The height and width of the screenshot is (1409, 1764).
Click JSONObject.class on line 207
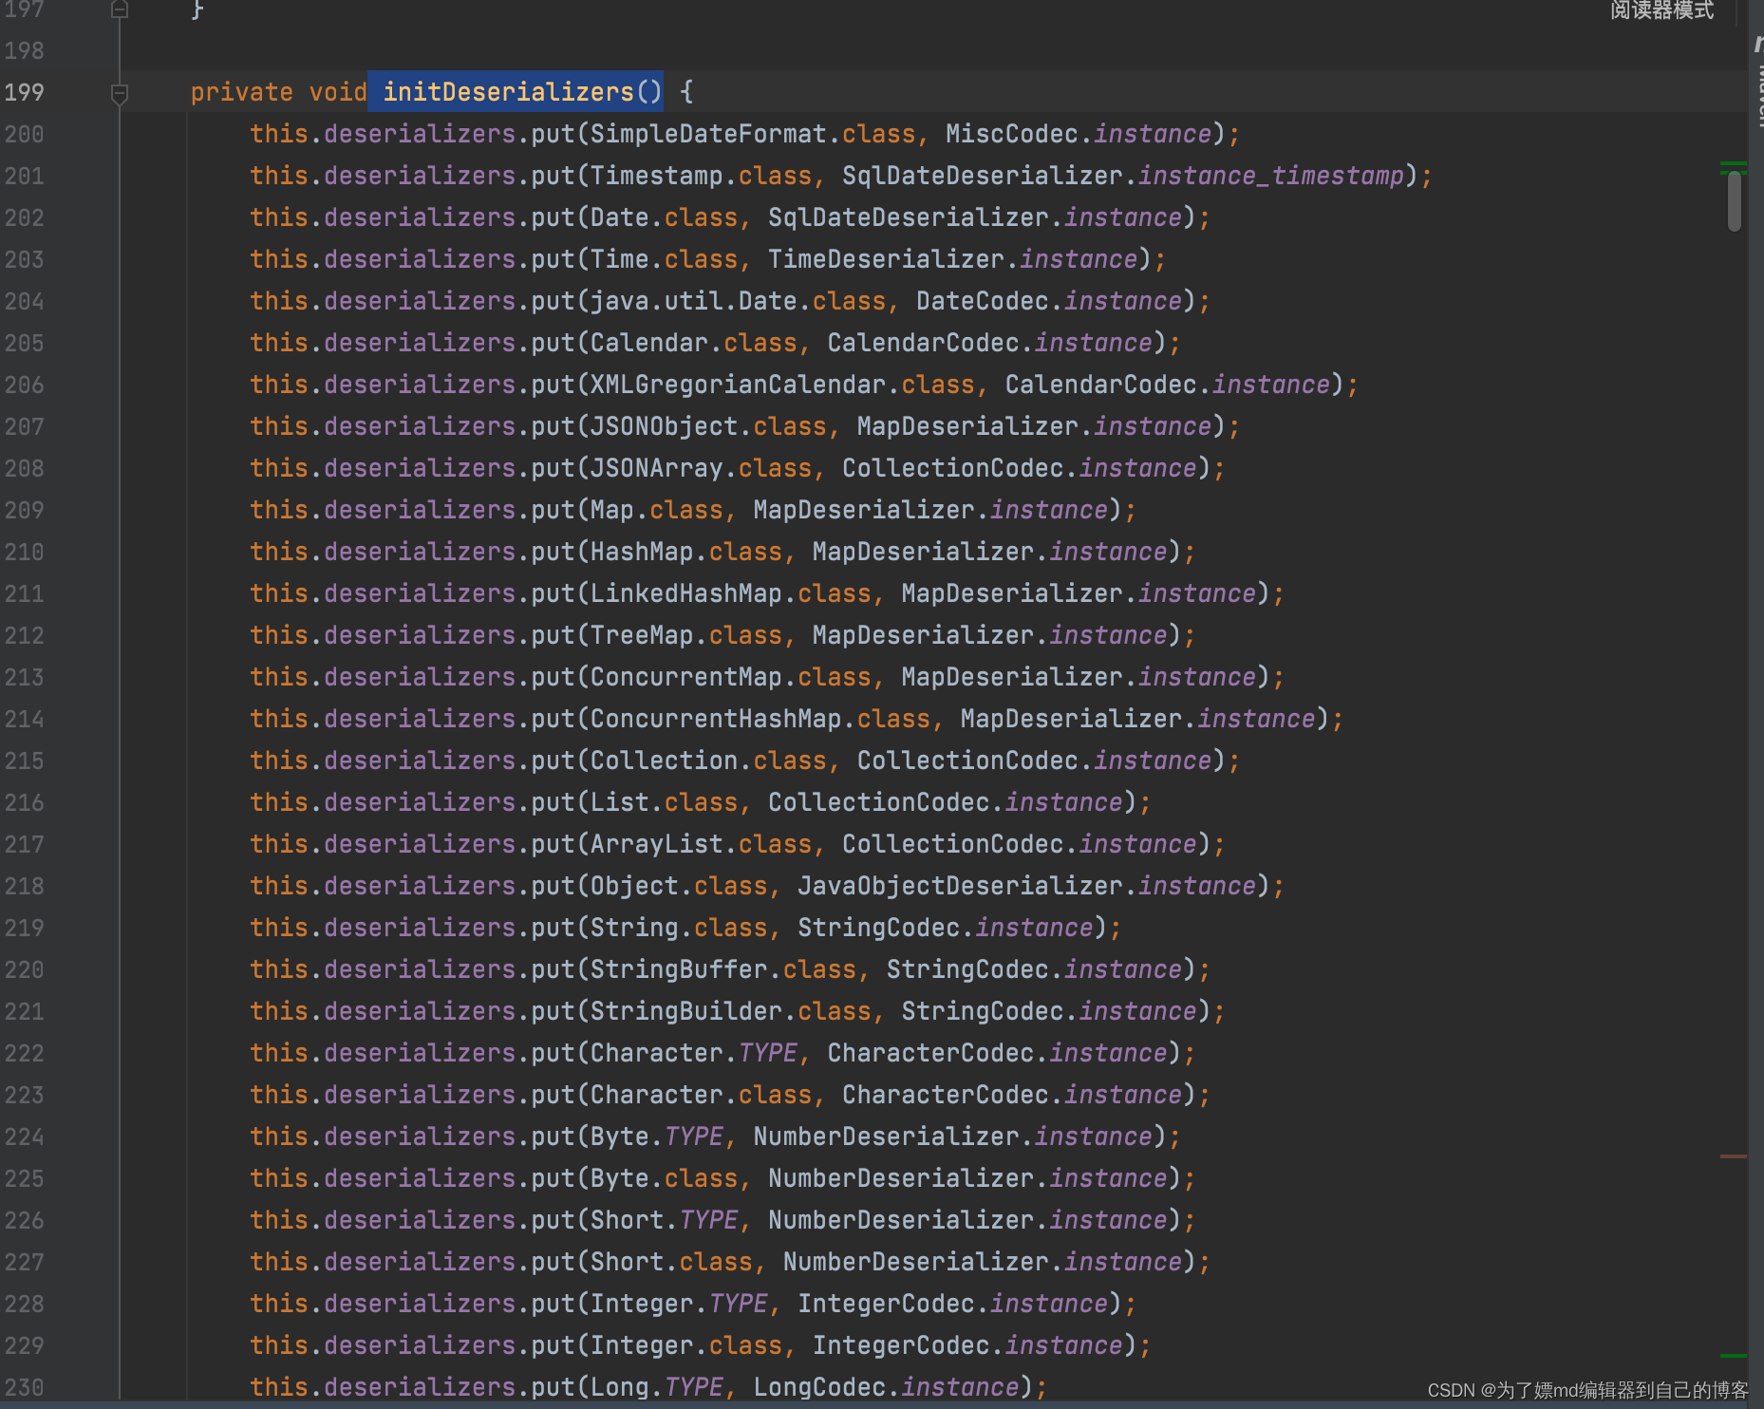708,426
